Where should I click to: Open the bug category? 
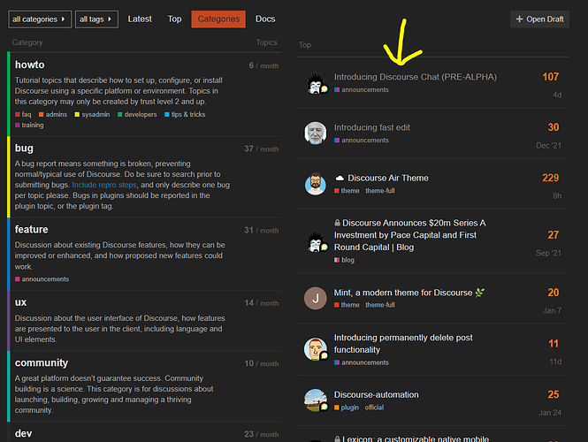pyautogui.click(x=24, y=149)
